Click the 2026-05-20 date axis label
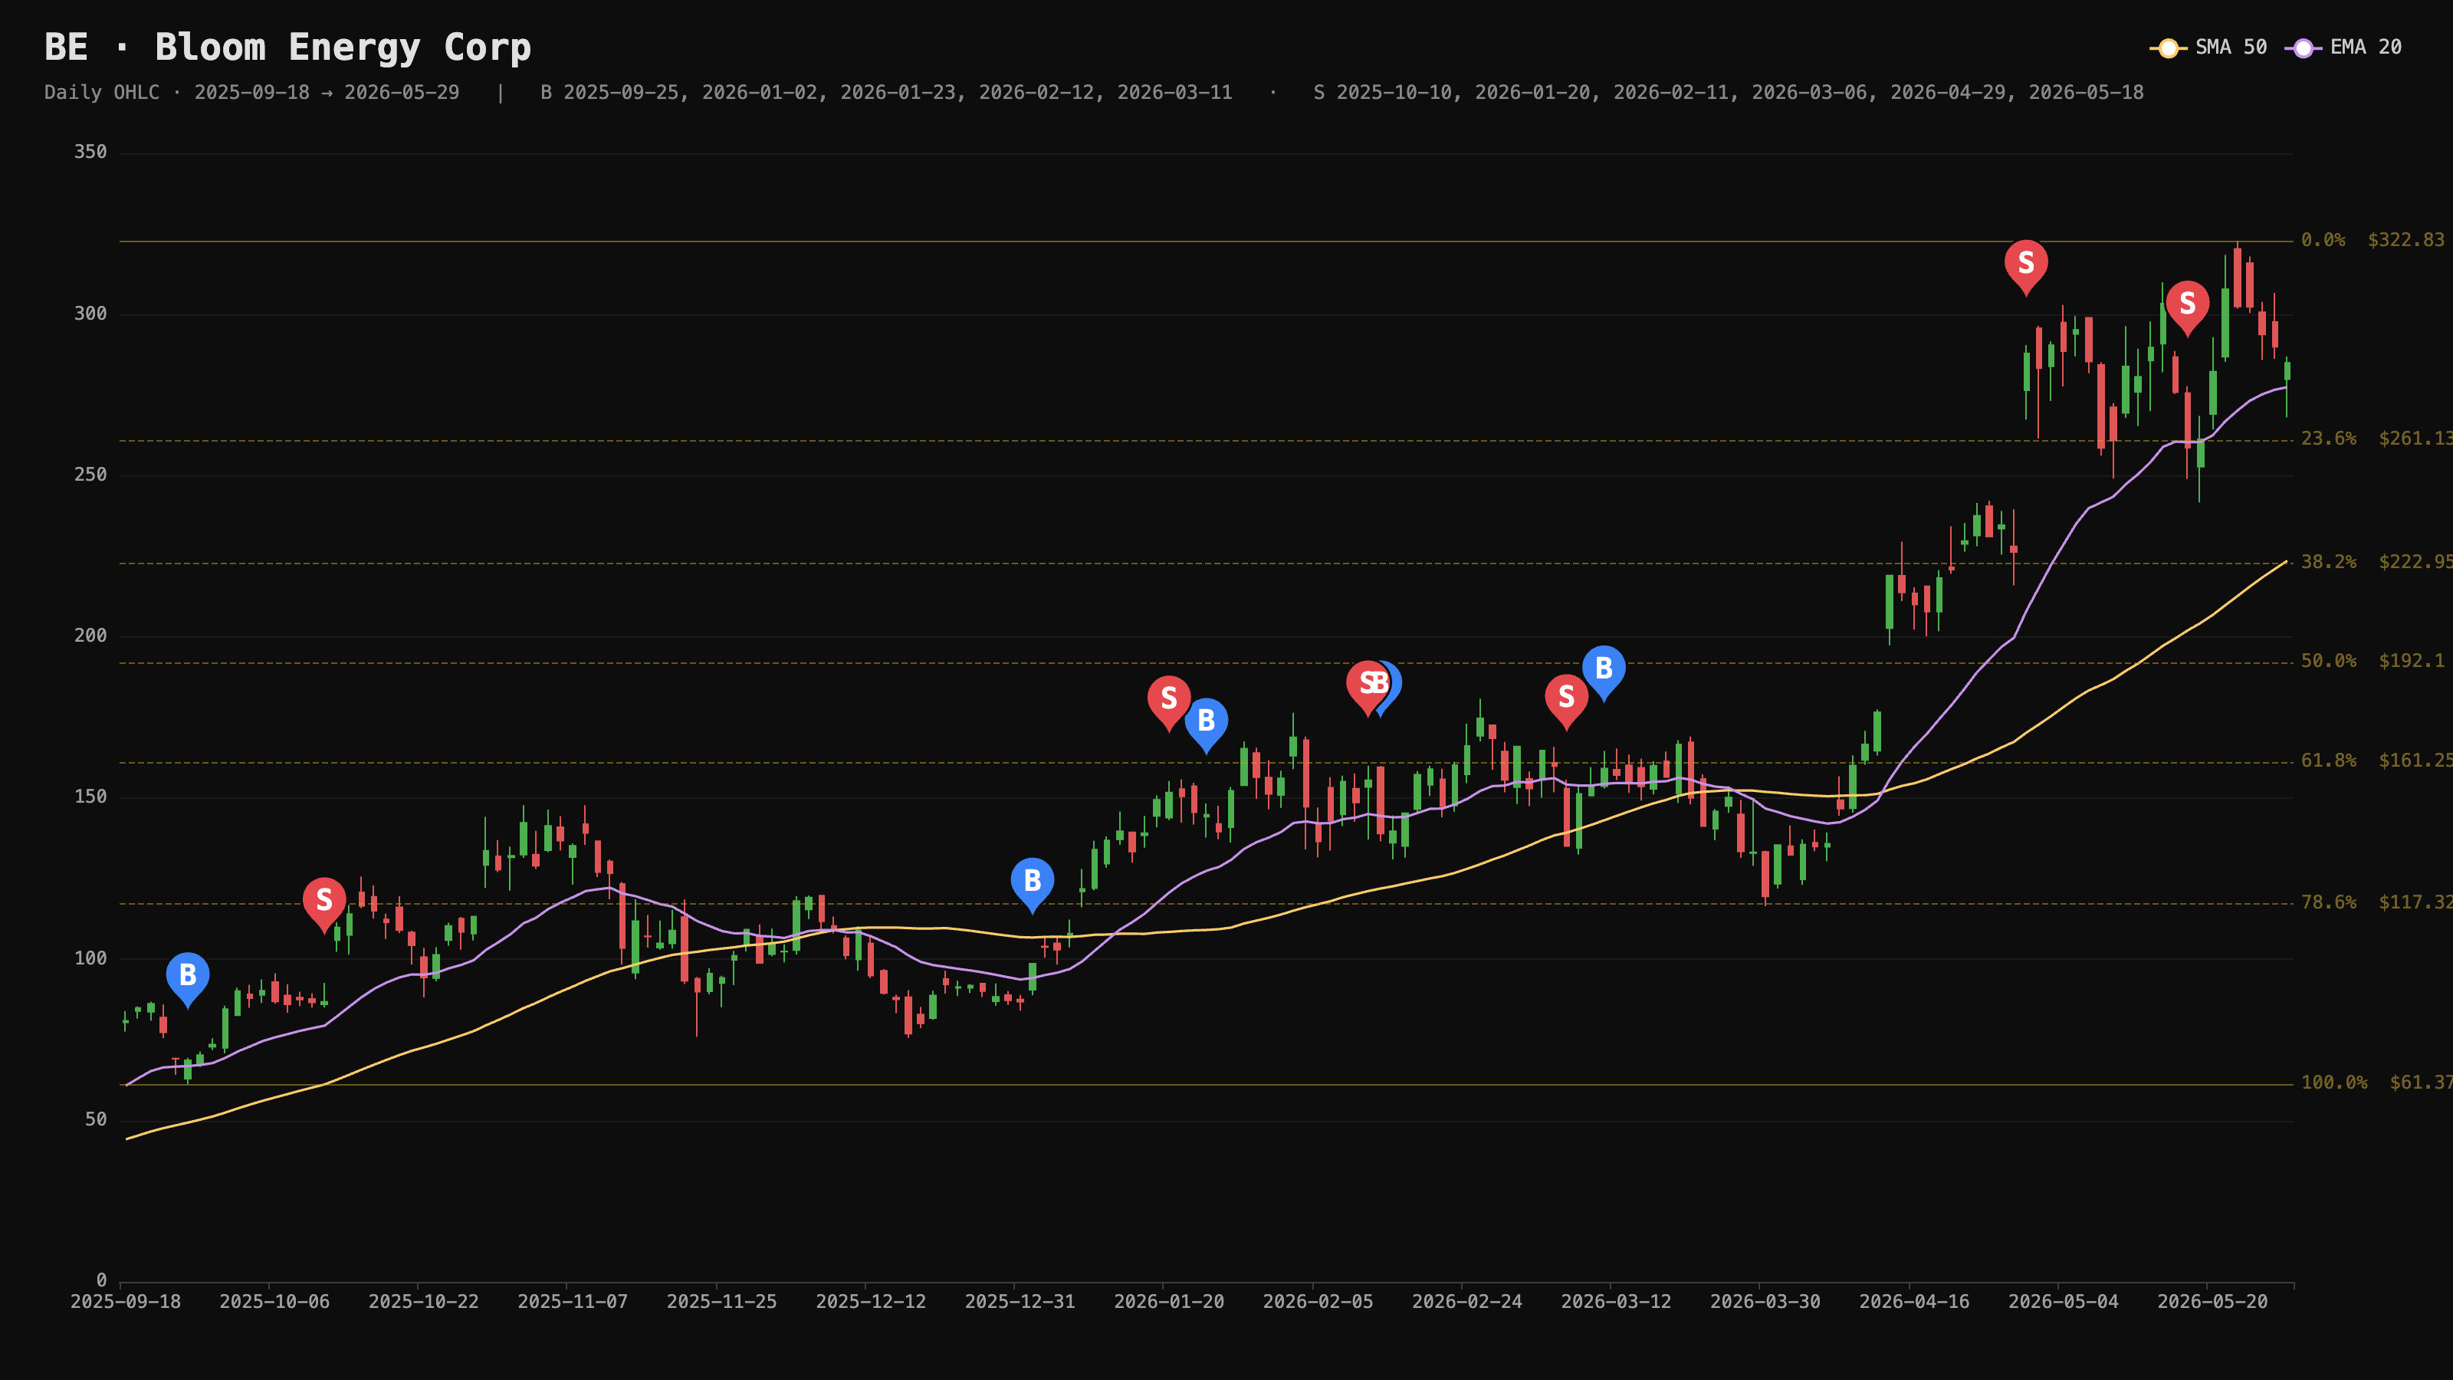The image size is (2453, 1380). click(2212, 1302)
